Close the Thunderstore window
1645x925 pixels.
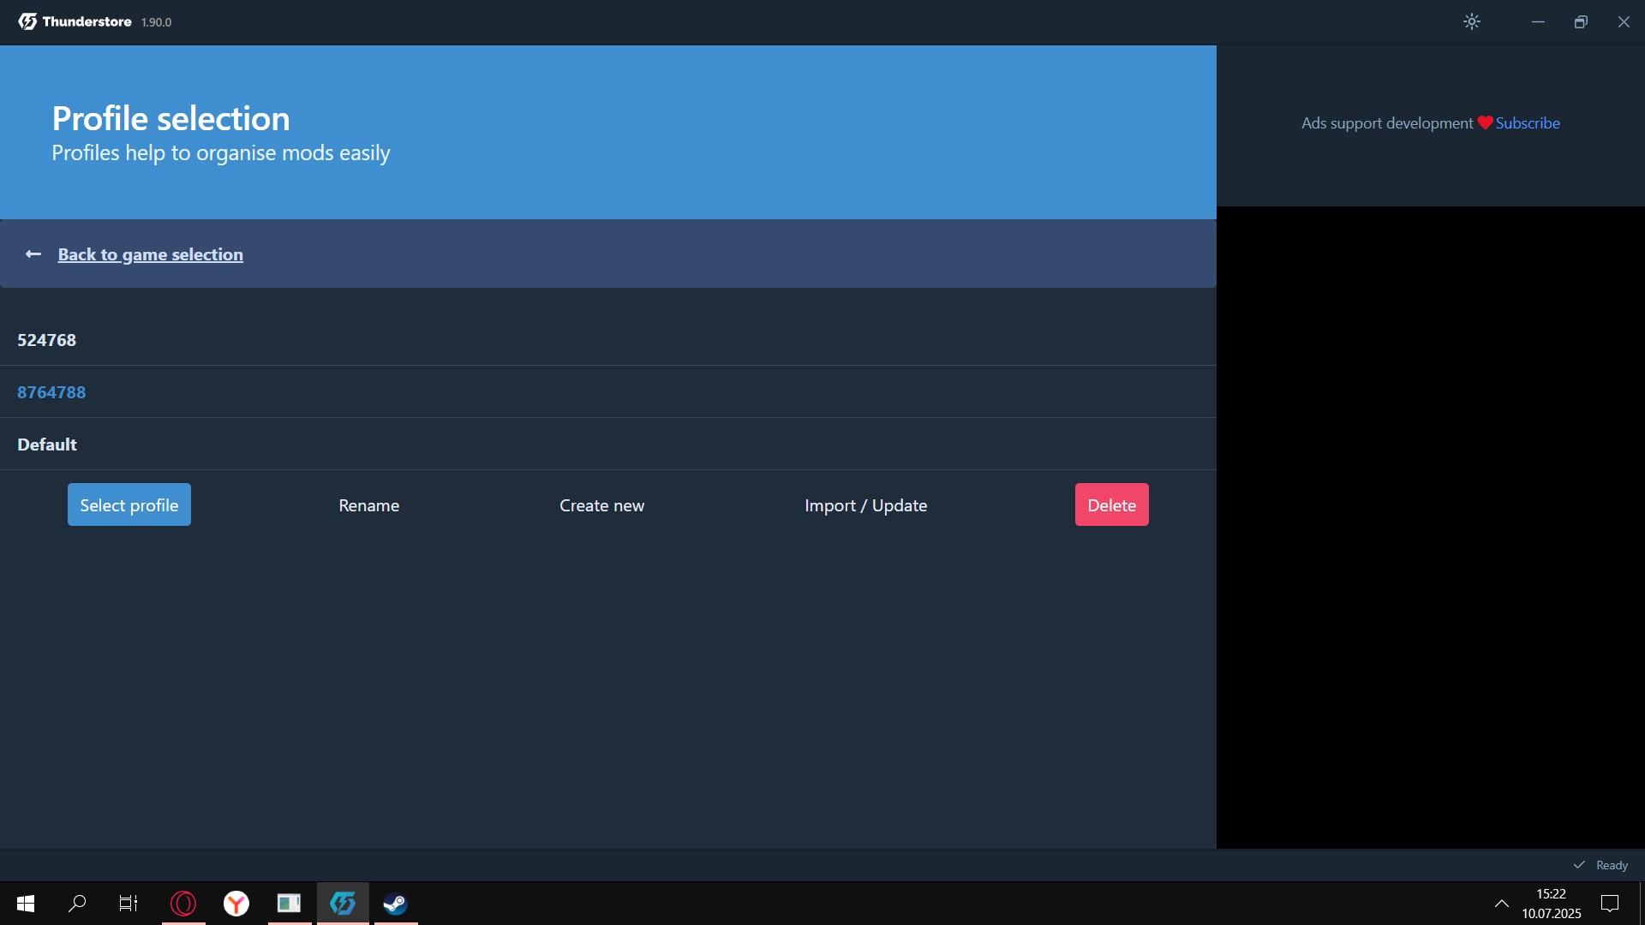tap(1624, 22)
